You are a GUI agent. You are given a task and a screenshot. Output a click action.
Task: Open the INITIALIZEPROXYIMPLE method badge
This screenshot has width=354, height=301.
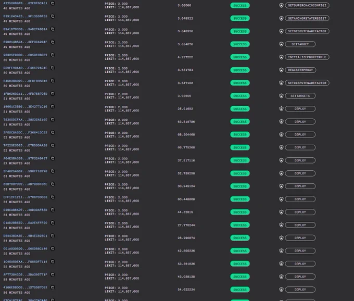point(307,57)
